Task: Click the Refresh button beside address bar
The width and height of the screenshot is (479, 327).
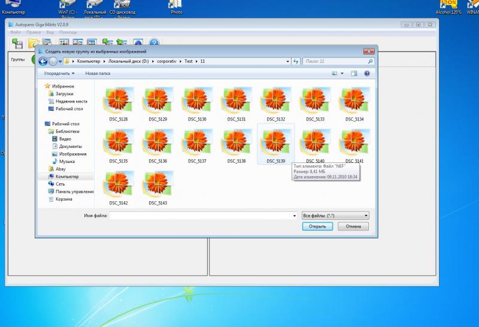Action: point(295,62)
